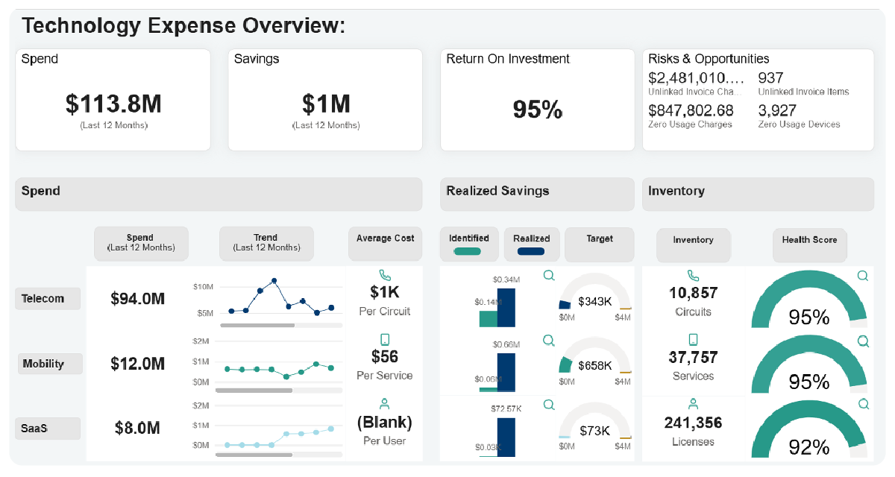Click the 95% Return On Investment card
This screenshot has width=895, height=477.
538,100
